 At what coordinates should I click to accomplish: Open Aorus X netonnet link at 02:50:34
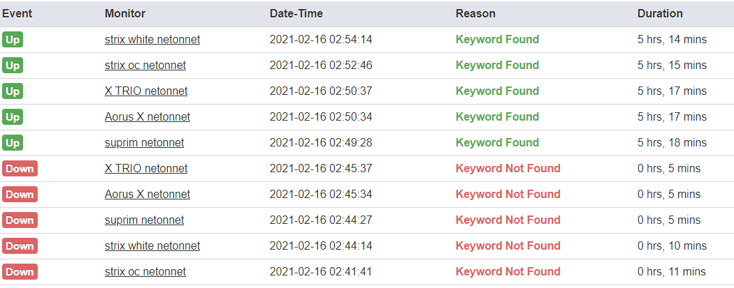click(x=147, y=116)
